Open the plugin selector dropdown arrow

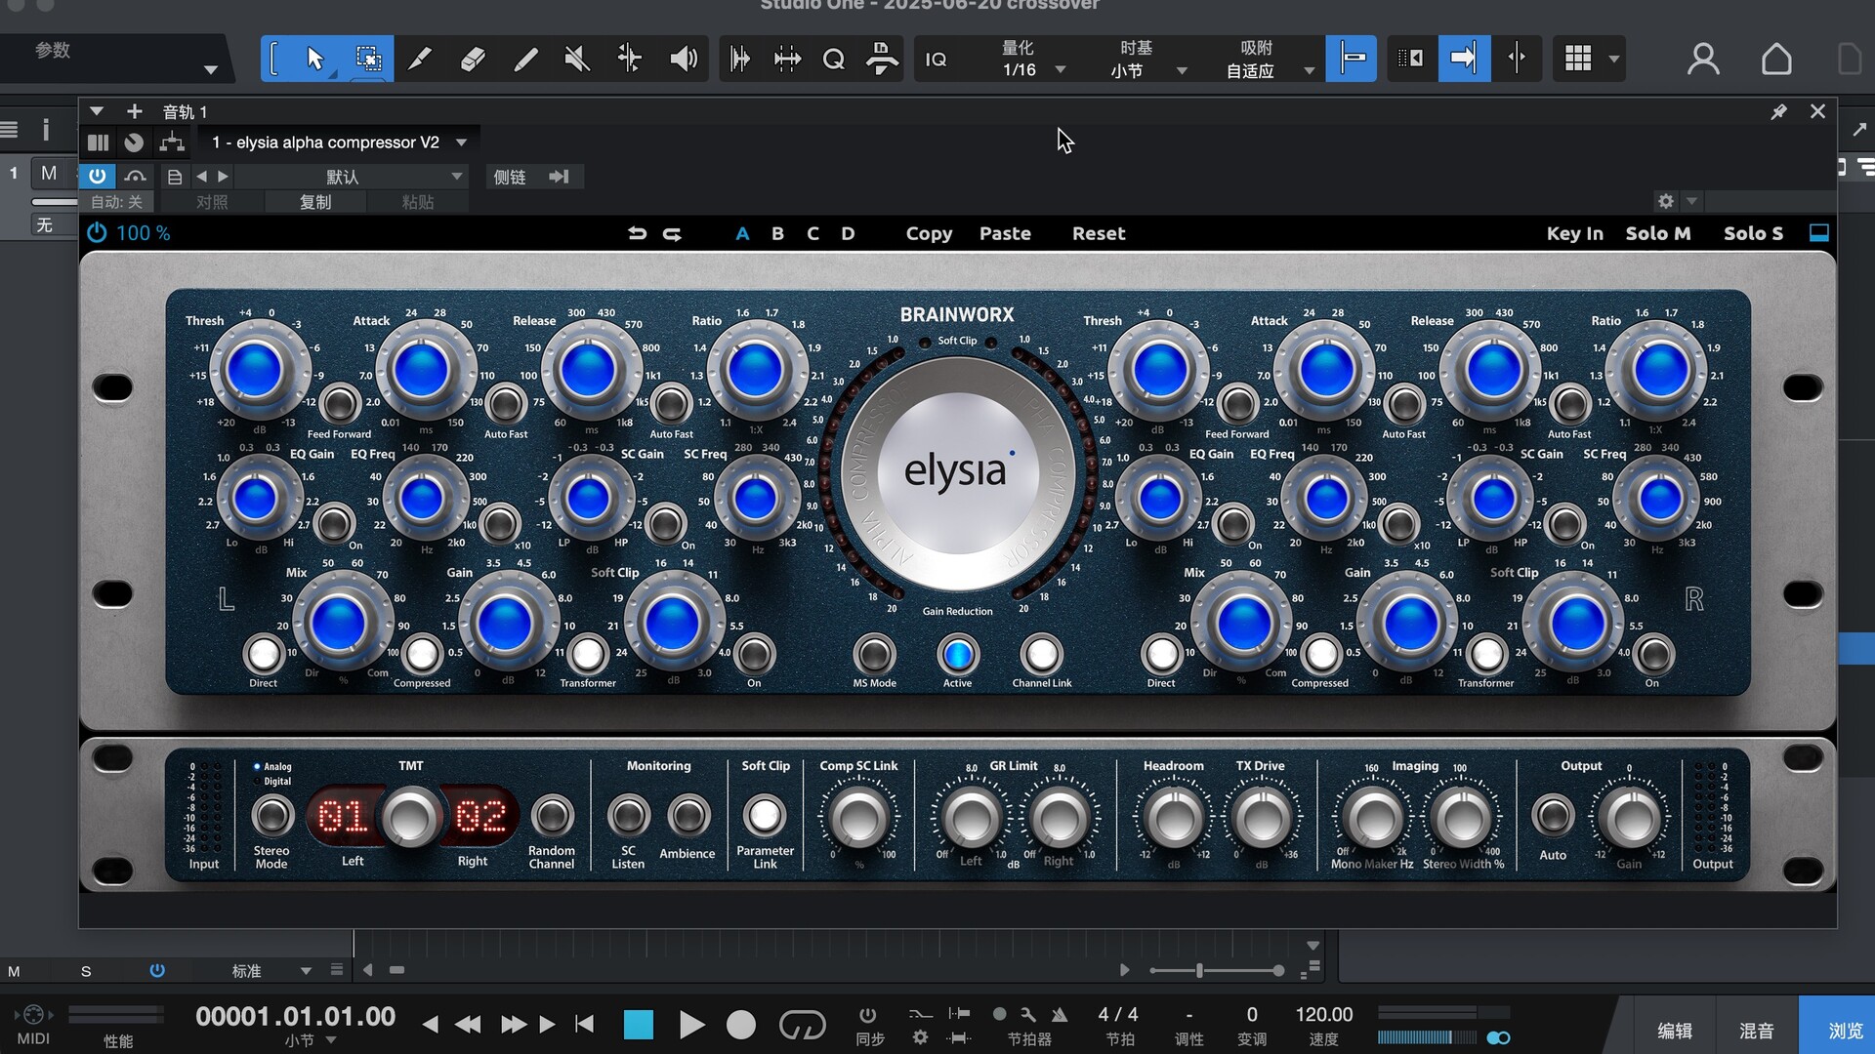point(461,142)
